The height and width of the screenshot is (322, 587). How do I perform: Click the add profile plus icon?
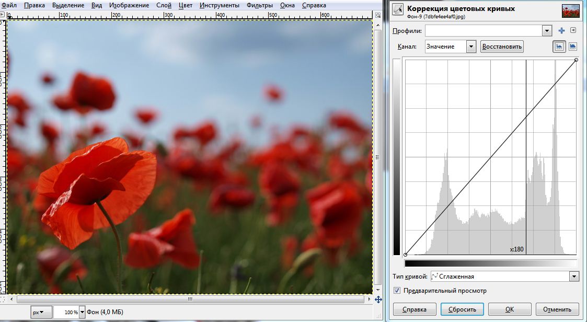point(562,31)
